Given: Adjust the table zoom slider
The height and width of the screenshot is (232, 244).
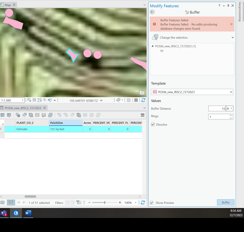Looking at the screenshot, I should (105, 202).
